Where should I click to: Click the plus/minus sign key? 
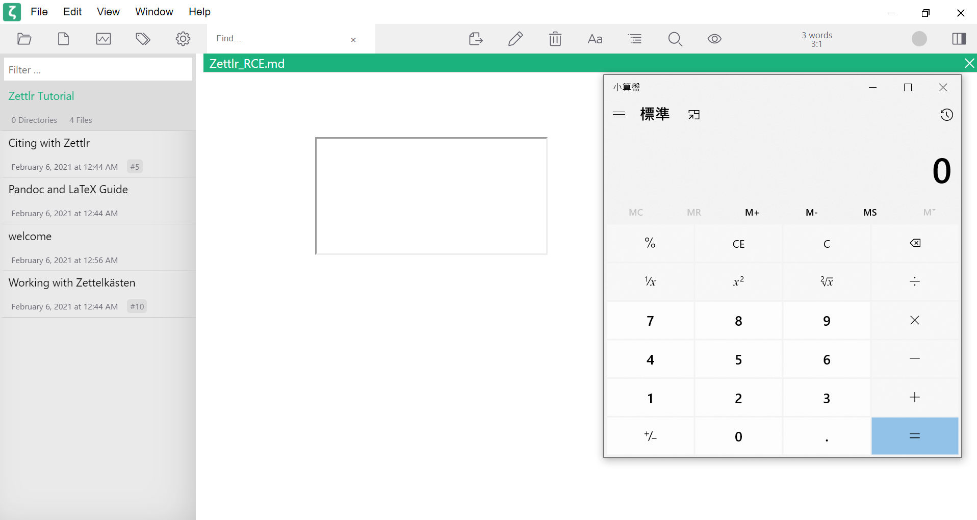[x=650, y=436]
